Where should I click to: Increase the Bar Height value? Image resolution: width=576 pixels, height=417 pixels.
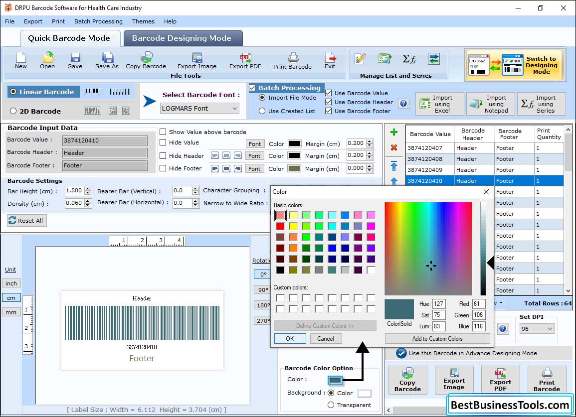click(88, 189)
